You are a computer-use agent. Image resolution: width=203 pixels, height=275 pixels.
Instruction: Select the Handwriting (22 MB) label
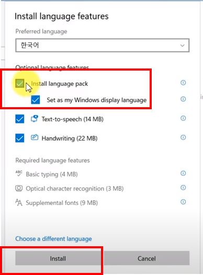(70, 139)
